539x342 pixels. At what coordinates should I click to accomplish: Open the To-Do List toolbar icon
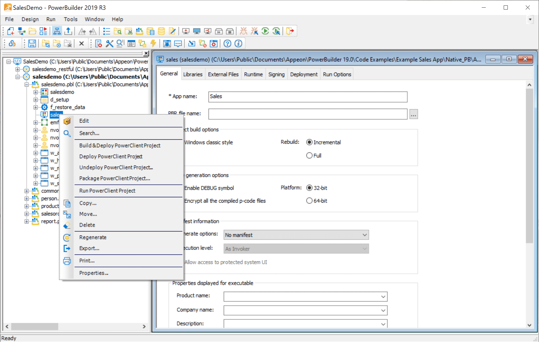coord(106,31)
